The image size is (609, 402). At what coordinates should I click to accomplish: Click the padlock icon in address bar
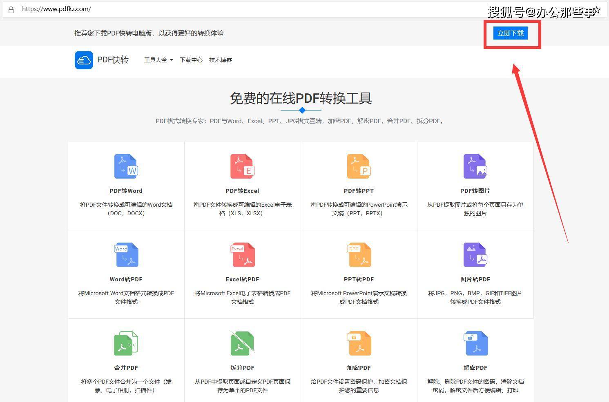coord(11,9)
